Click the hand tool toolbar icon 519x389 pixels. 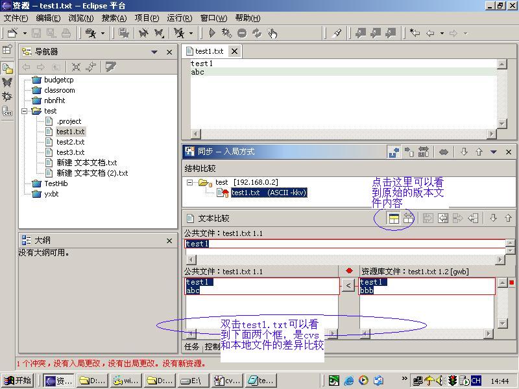pyautogui.click(x=272, y=33)
